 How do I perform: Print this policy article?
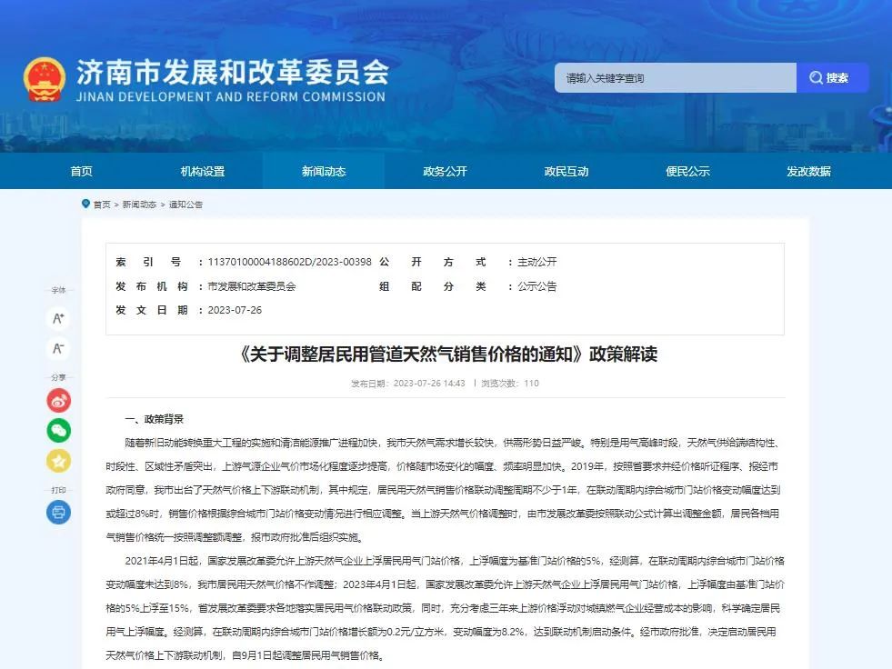[x=57, y=512]
